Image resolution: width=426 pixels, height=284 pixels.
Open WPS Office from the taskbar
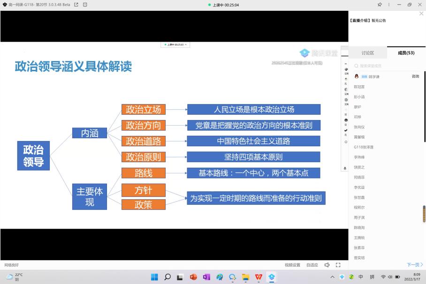pyautogui.click(x=259, y=277)
